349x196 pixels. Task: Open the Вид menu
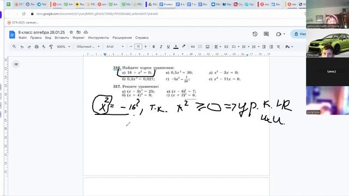click(x=48, y=38)
